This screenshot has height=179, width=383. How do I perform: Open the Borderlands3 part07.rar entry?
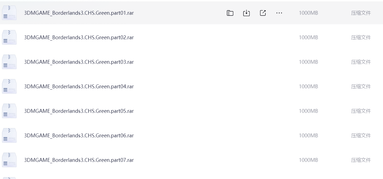79,160
